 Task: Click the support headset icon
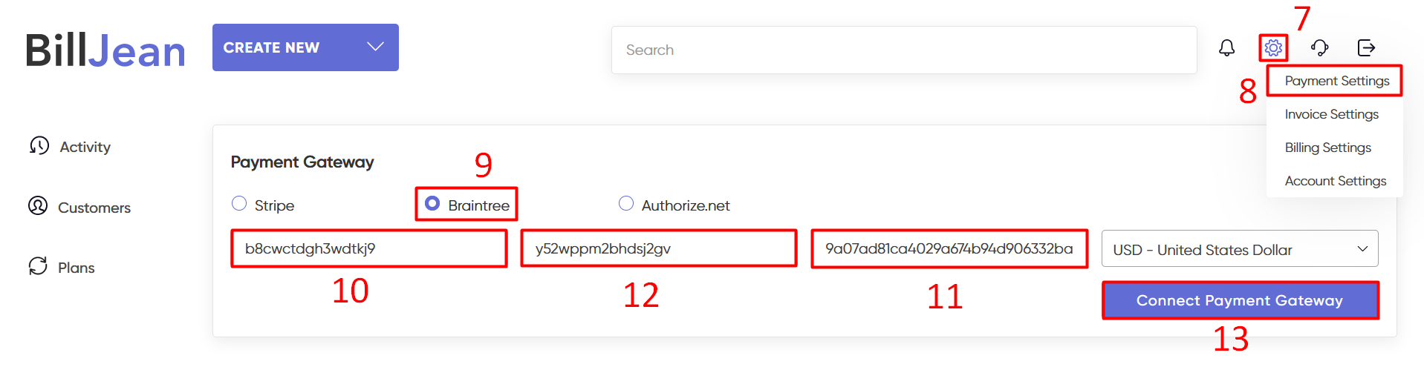click(x=1319, y=48)
